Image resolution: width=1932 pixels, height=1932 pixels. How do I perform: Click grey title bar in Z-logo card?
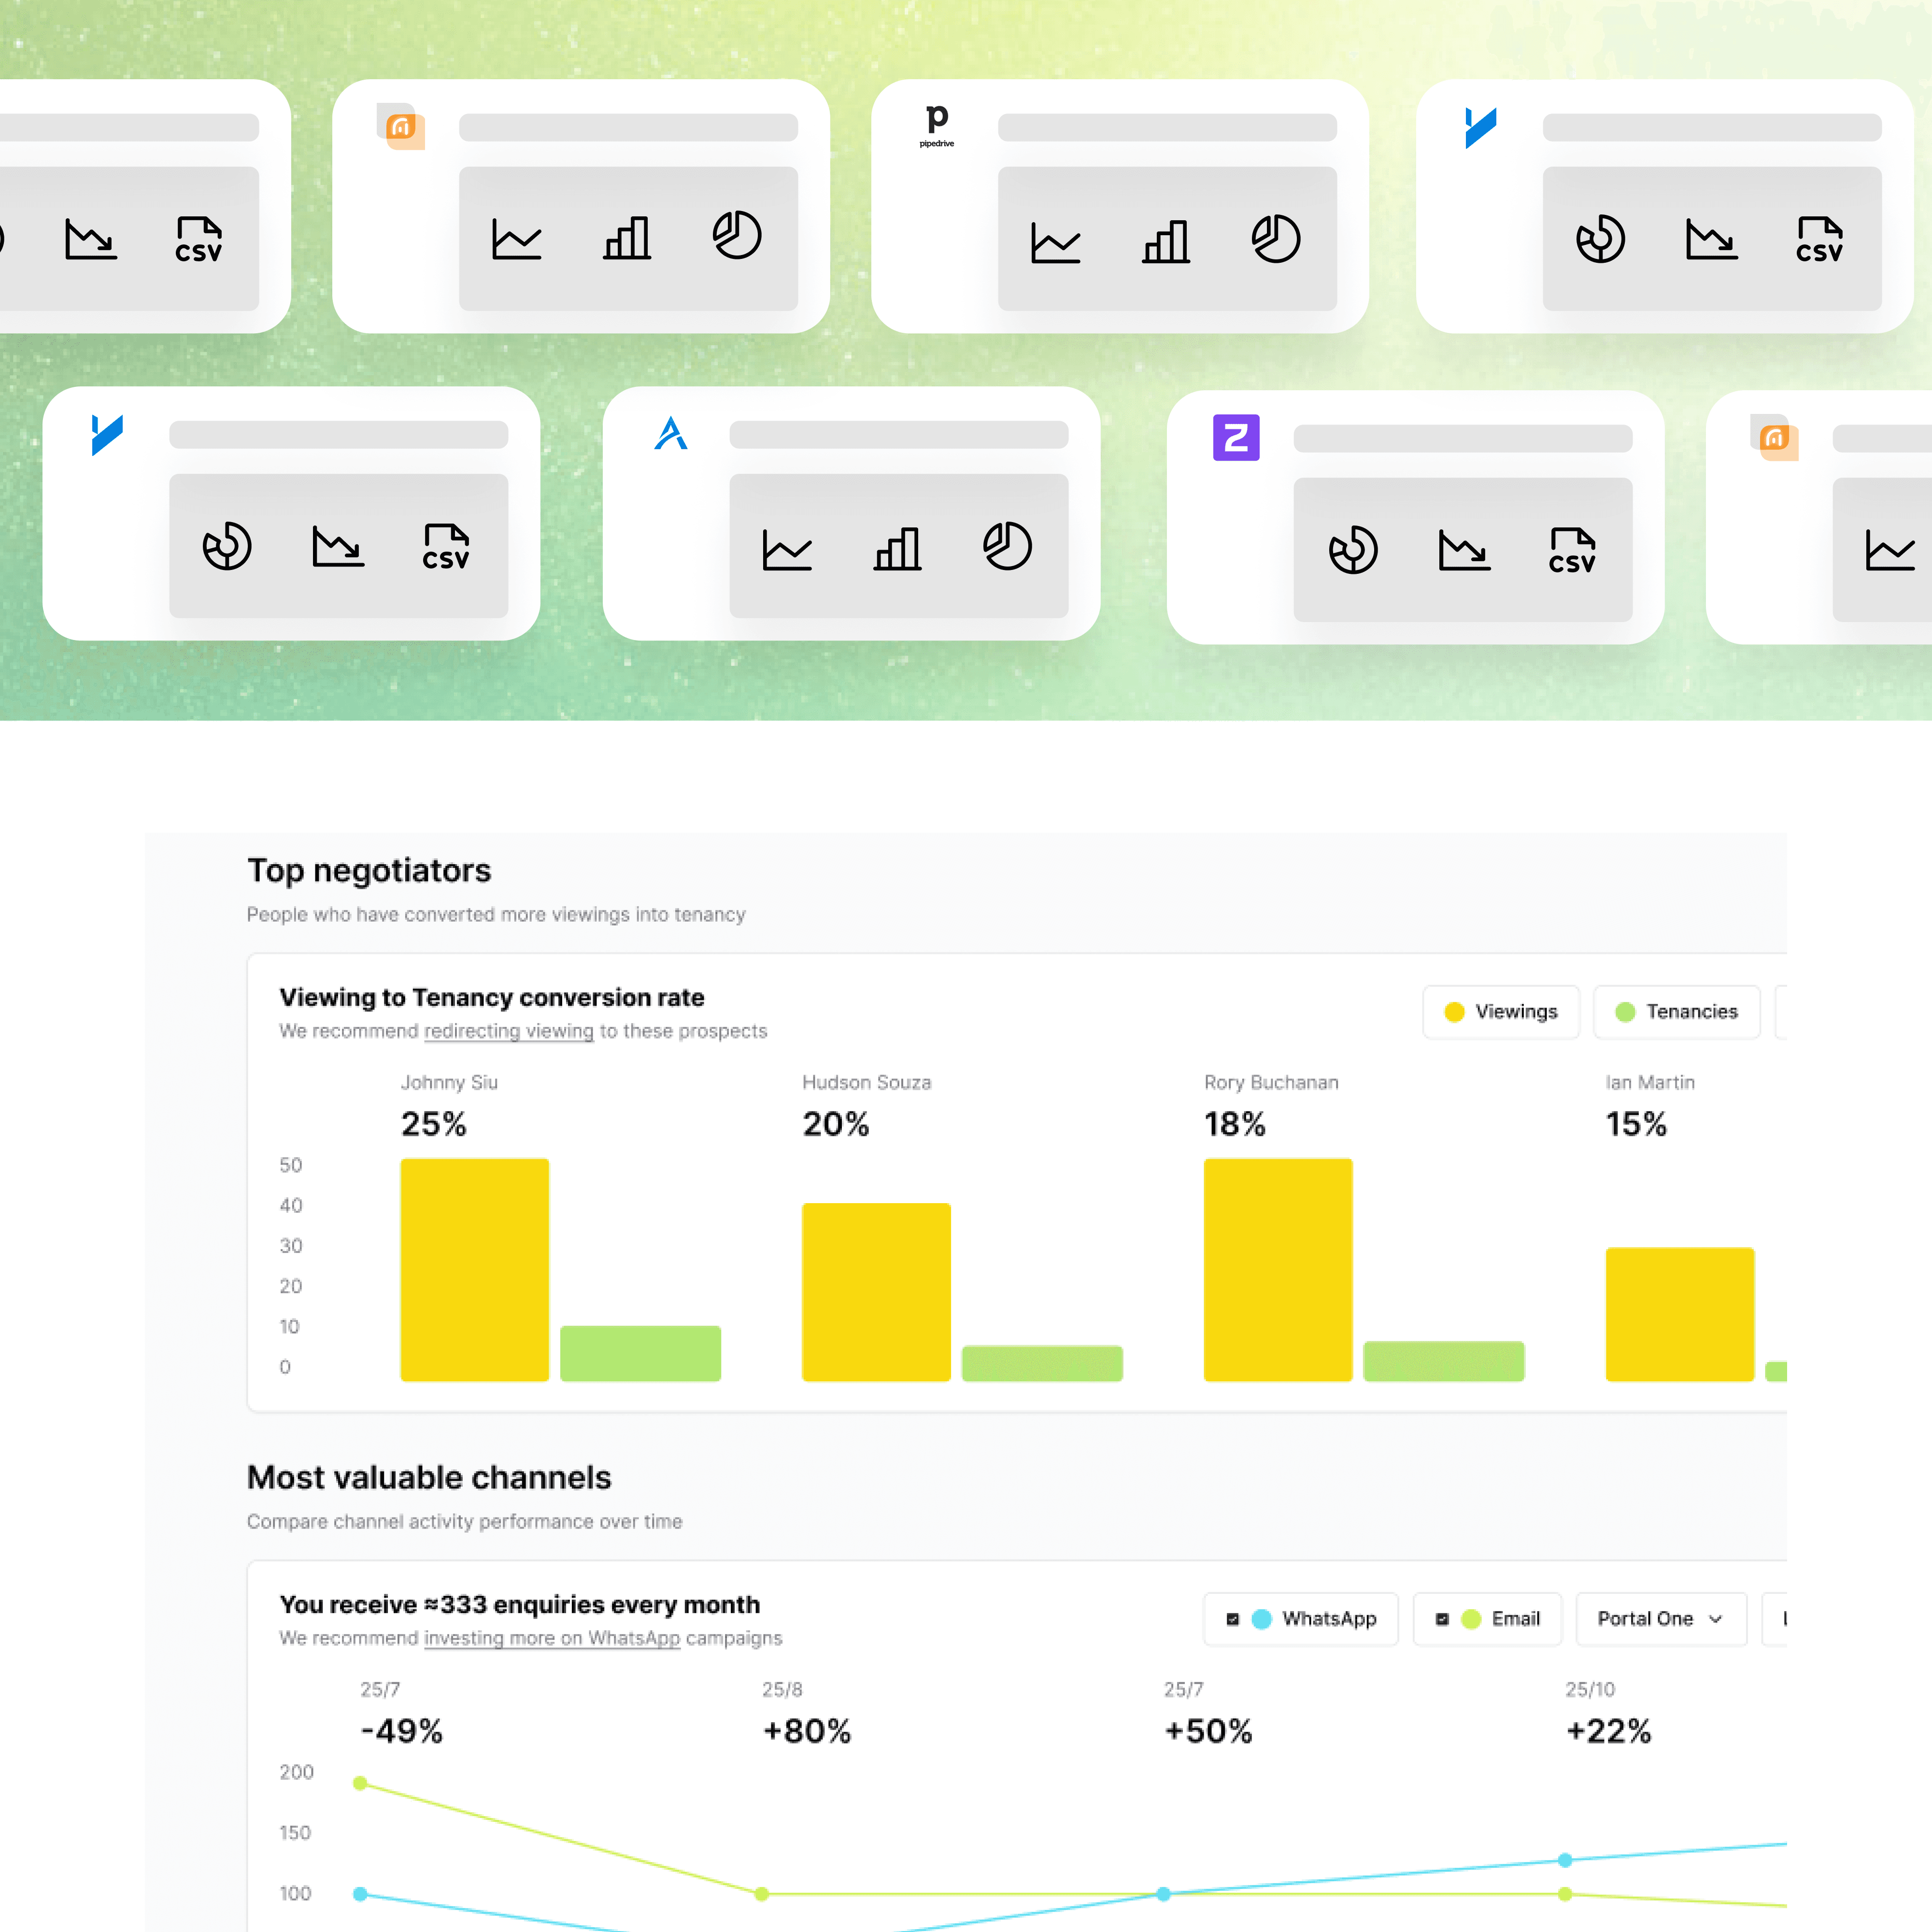coord(1463,438)
